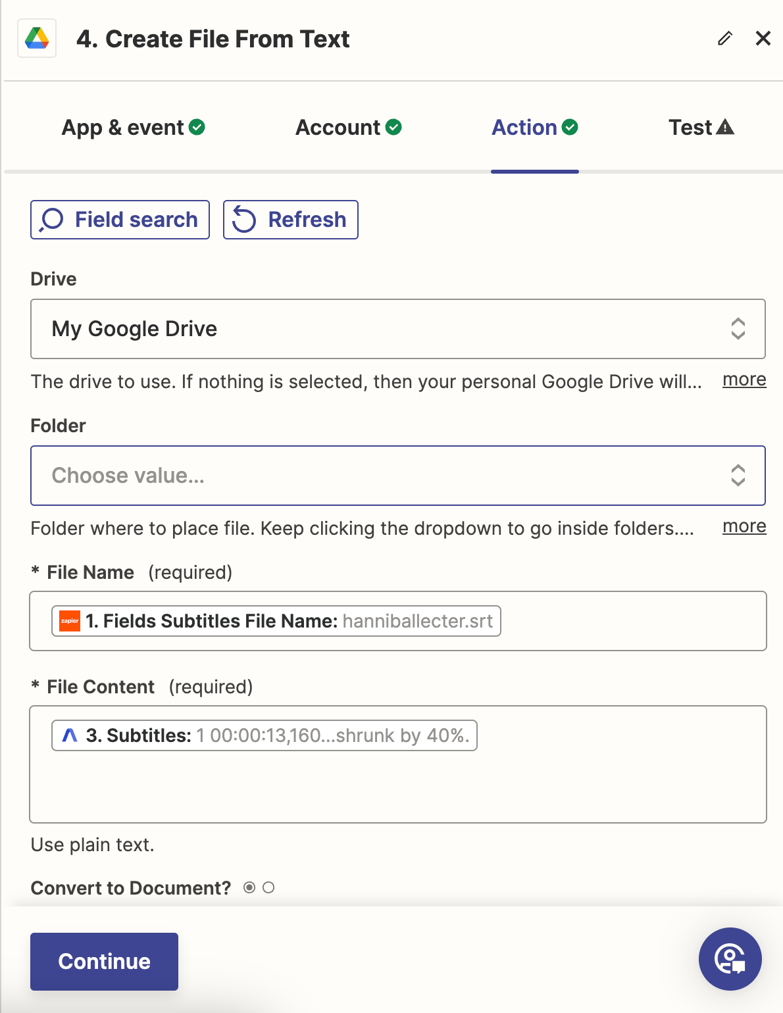Click the Drive field up-down chevrons
The width and height of the screenshot is (783, 1013).
pos(738,329)
